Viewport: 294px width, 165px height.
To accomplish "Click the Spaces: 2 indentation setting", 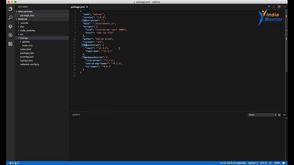I will tap(253, 163).
